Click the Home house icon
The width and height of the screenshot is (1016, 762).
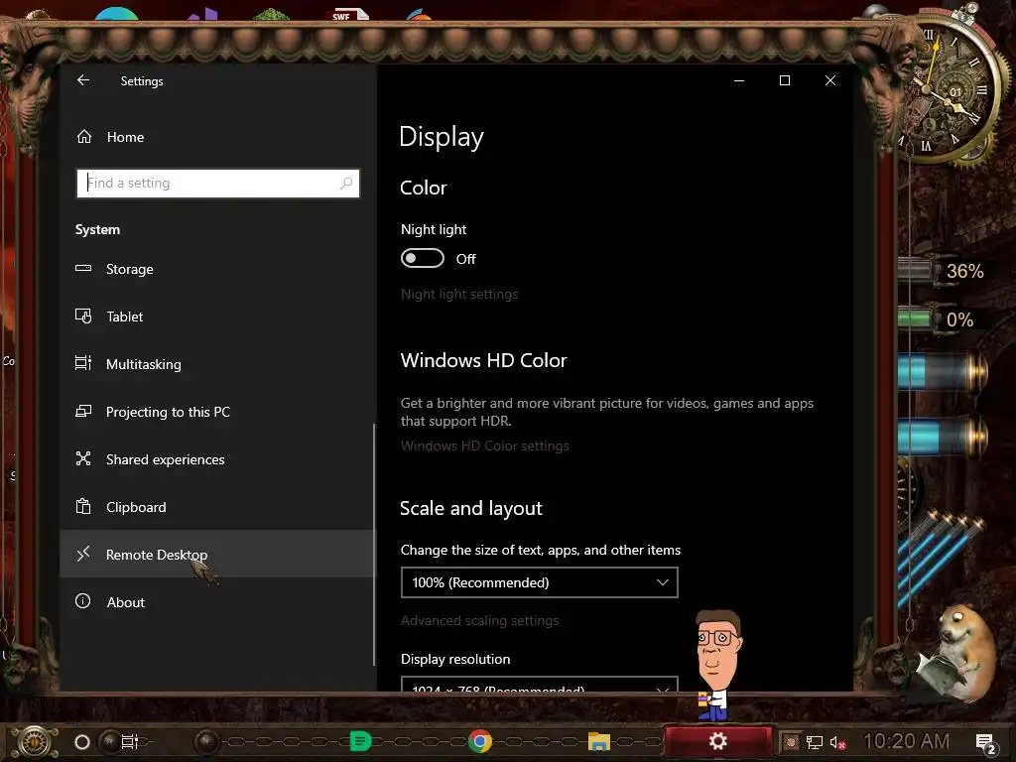84,136
